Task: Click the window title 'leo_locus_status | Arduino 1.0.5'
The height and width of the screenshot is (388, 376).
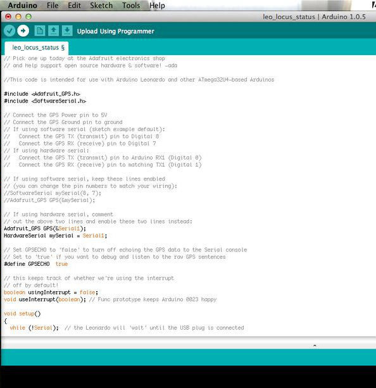Action: click(x=314, y=17)
